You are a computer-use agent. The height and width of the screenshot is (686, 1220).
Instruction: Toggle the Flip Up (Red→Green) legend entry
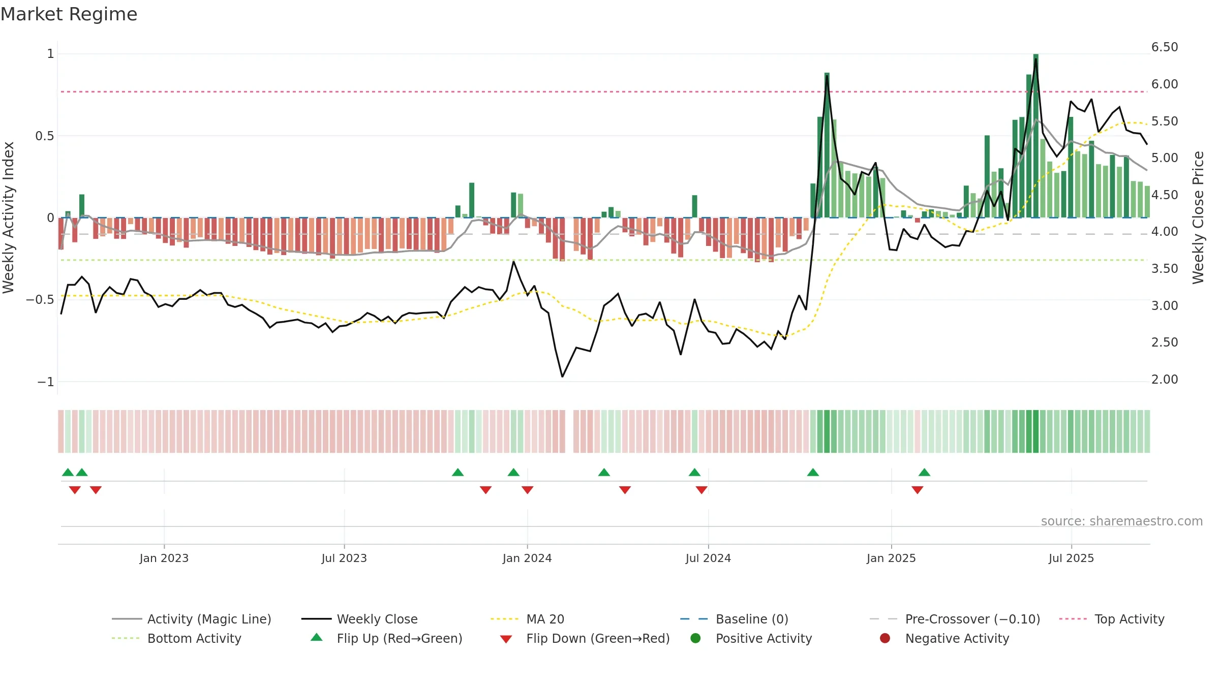[x=386, y=638]
